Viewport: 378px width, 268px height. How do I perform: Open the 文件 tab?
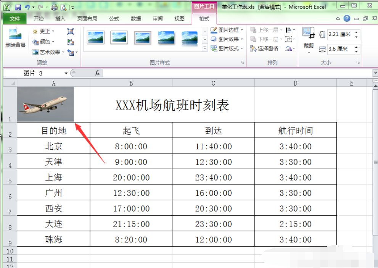click(x=14, y=18)
